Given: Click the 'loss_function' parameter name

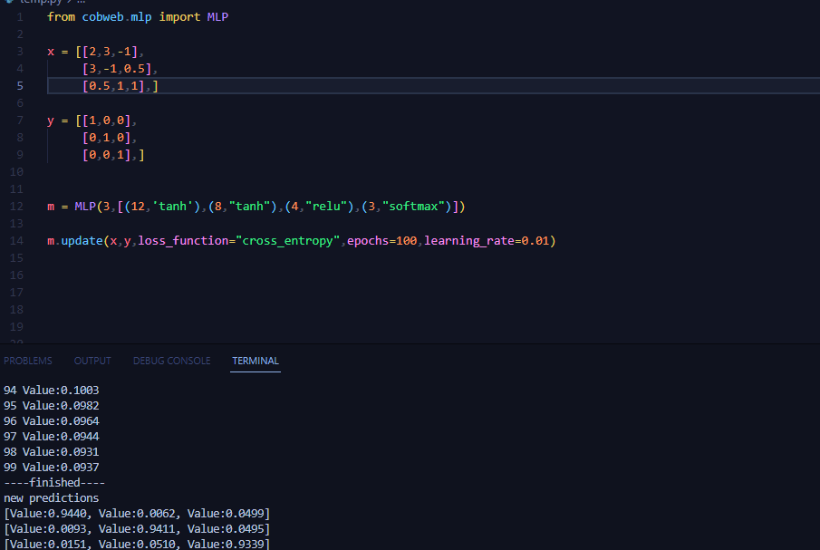Looking at the screenshot, I should (183, 240).
